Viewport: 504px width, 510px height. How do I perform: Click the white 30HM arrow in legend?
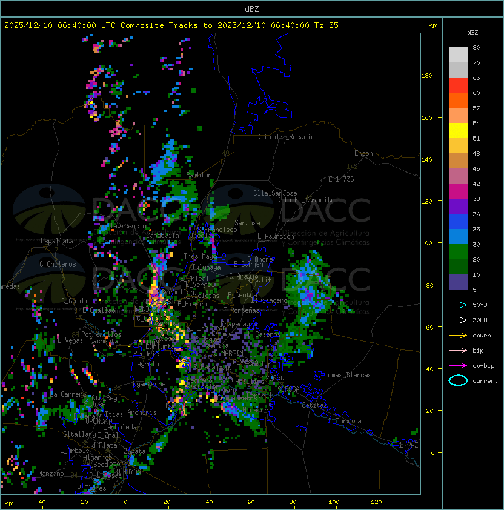(458, 320)
